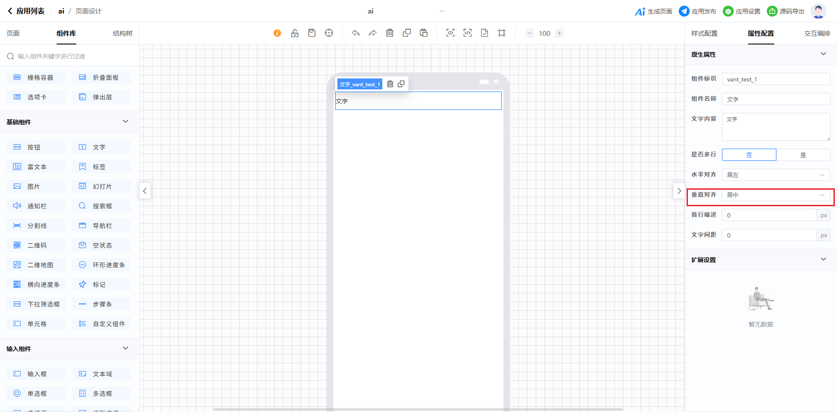Set multi-line option to 是
Screen dimensions: 837x412
[803, 155]
